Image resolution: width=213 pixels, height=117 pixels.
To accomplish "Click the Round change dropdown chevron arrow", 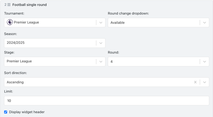I will (x=205, y=23).
